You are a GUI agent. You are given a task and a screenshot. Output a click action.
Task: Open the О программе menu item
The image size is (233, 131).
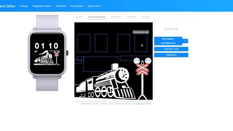[77, 6]
